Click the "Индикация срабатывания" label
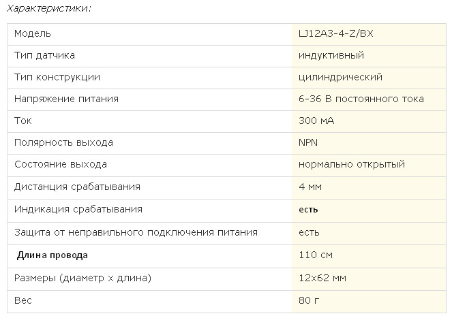This screenshot has width=452, height=318. click(x=78, y=209)
